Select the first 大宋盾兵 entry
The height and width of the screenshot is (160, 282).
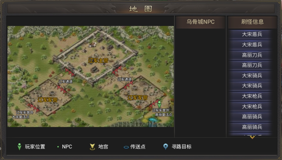(x=252, y=34)
